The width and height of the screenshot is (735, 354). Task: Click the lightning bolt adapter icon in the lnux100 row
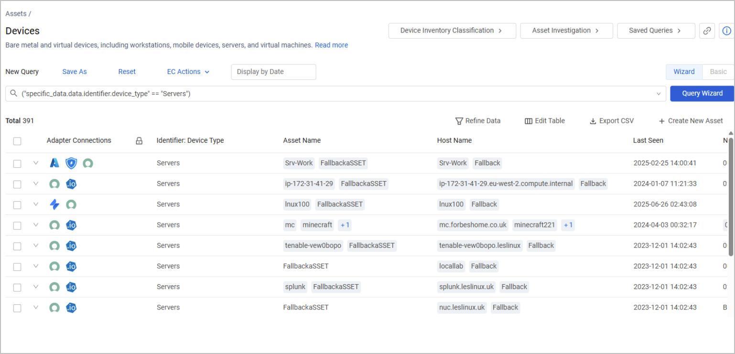tap(54, 204)
